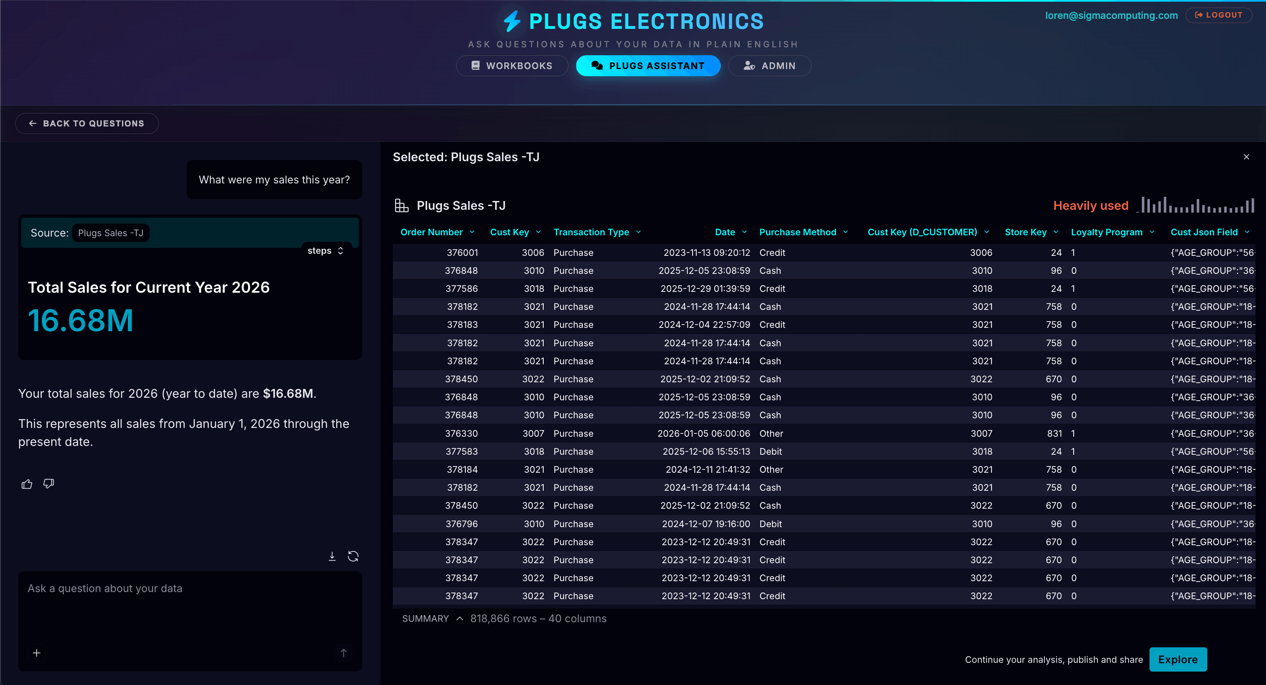Click the table icon beside Plugs Sales -TJ
Viewport: 1266px width, 685px height.
(402, 206)
